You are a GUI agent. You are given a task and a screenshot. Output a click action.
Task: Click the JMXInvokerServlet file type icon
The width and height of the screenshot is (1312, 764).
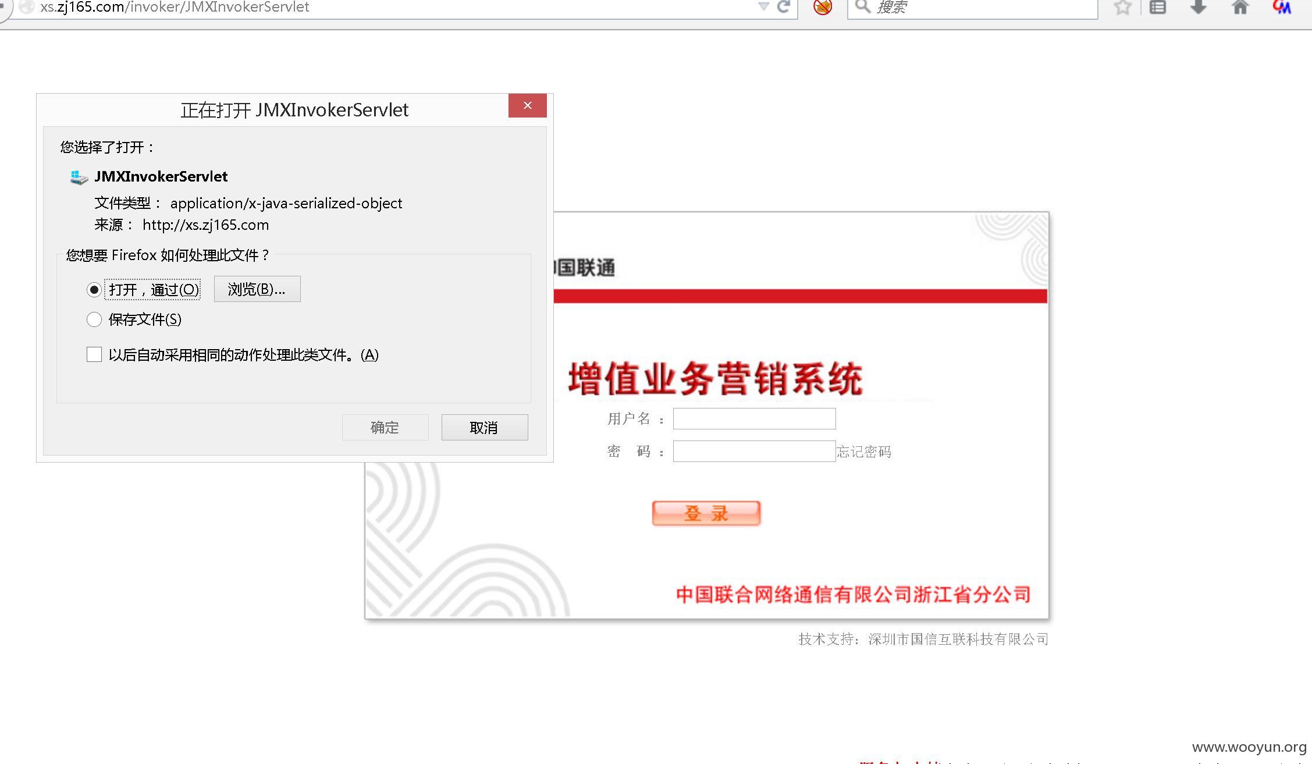79,177
